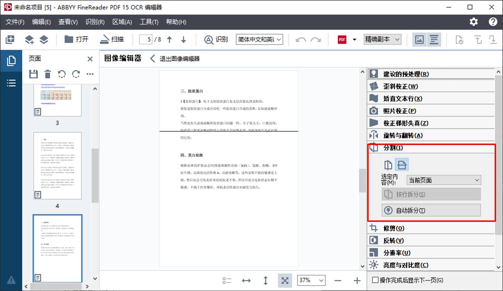This screenshot has height=291, width=503.
Task: Rotate the page left in the Pages panel
Action: [62, 74]
